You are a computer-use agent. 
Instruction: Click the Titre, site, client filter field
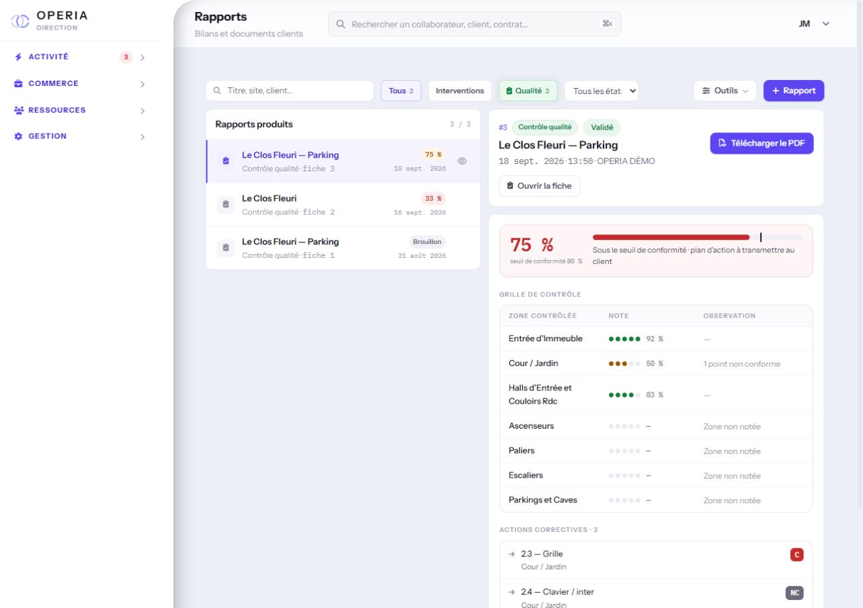290,91
